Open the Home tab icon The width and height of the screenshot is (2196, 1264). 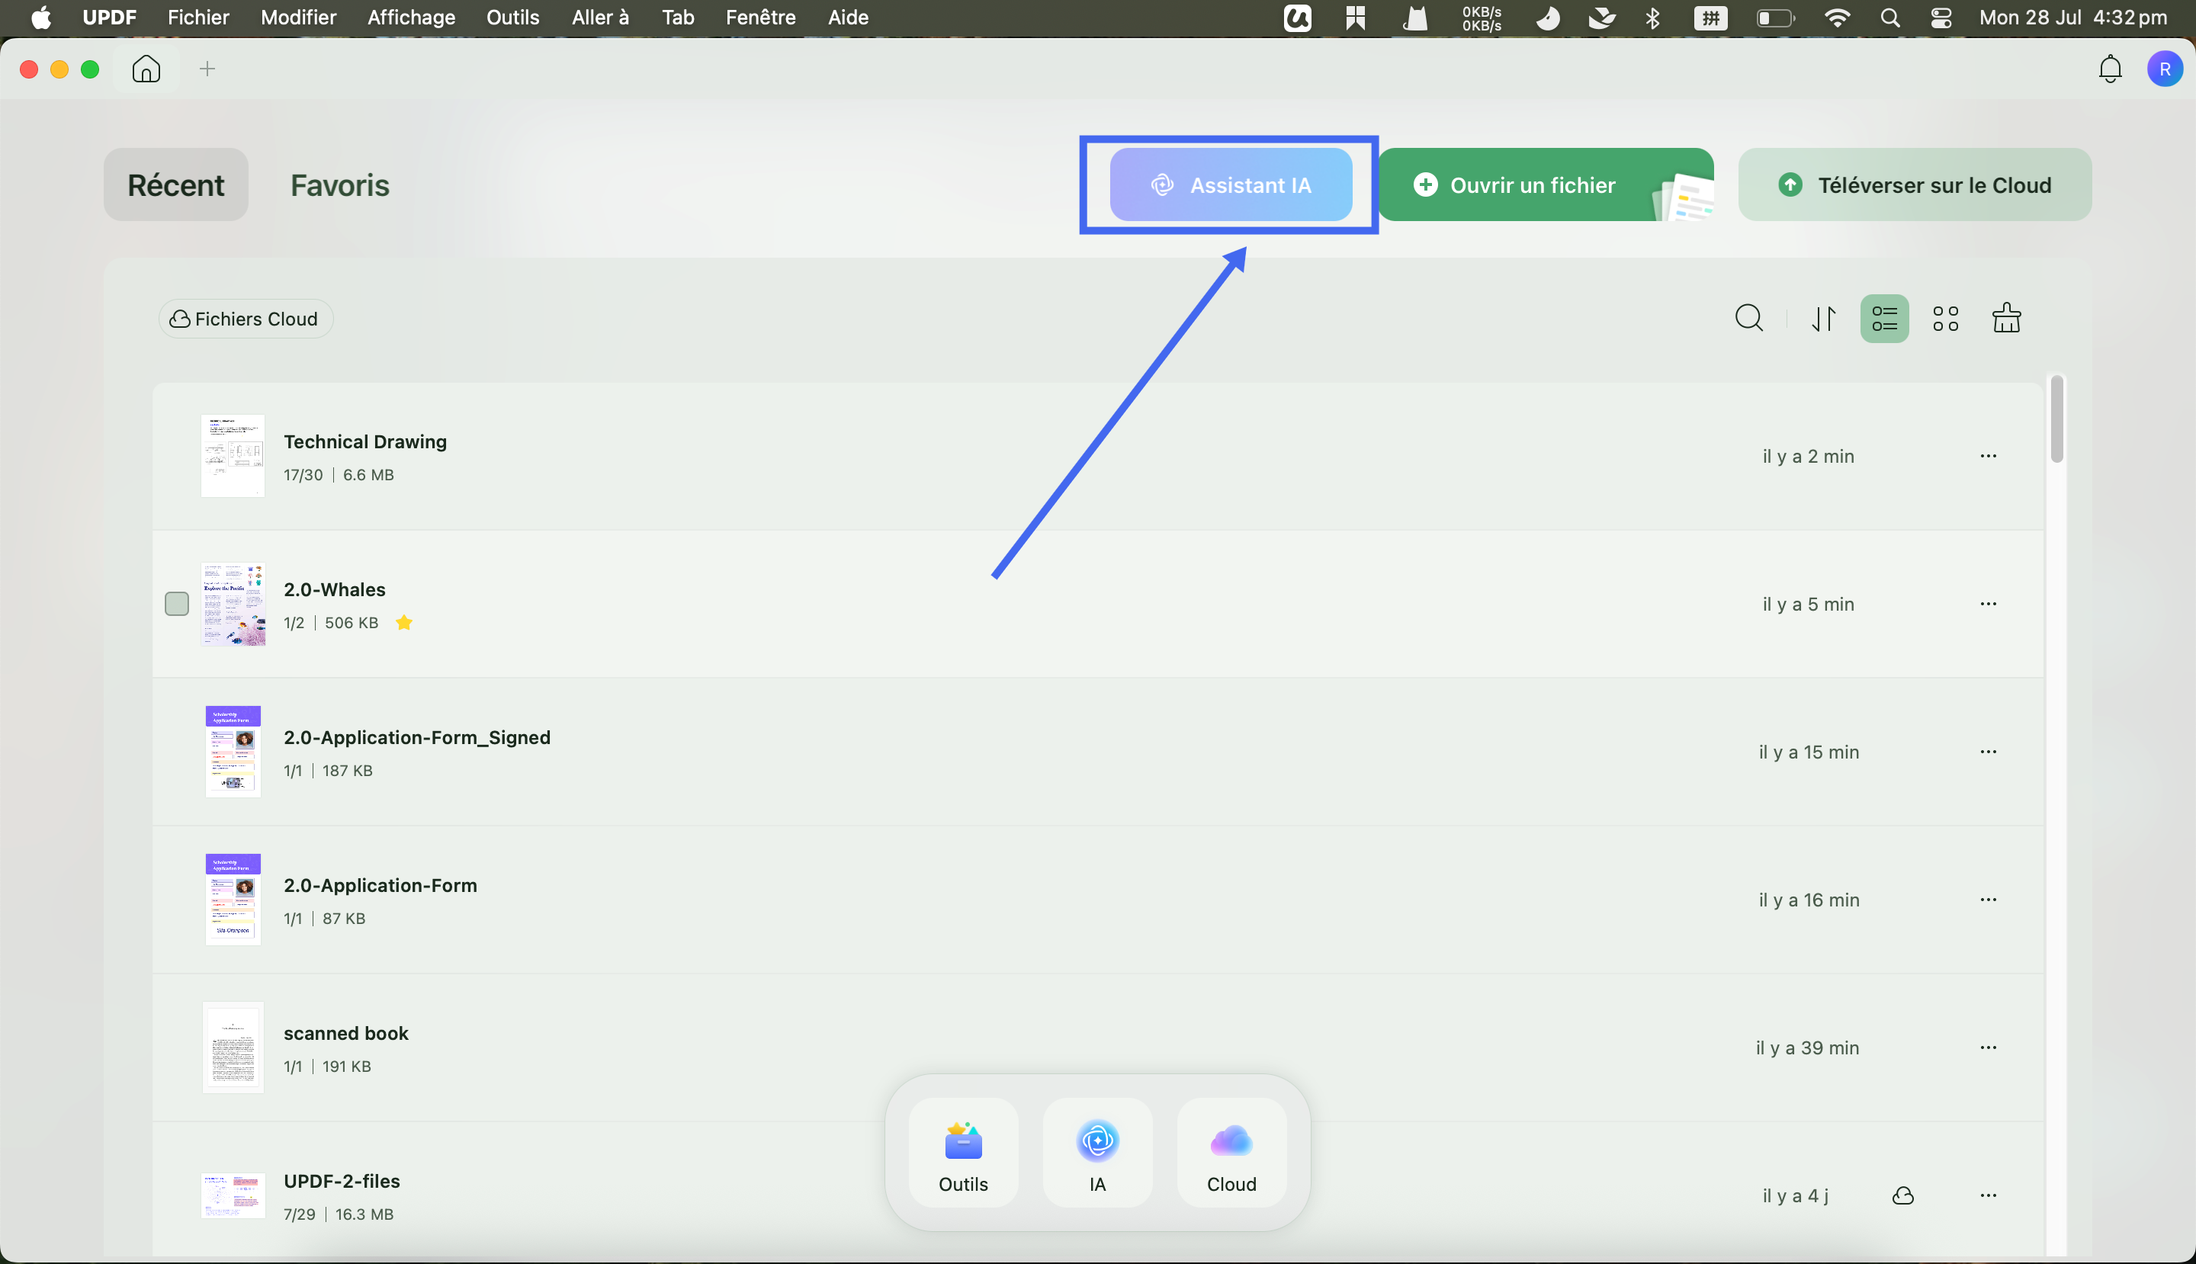point(146,69)
